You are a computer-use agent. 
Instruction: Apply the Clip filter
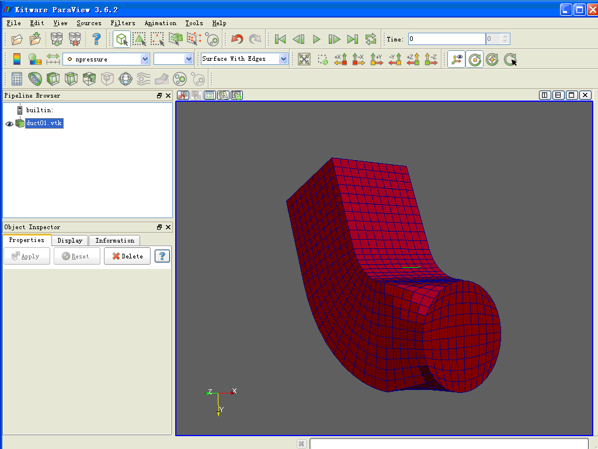(53, 79)
